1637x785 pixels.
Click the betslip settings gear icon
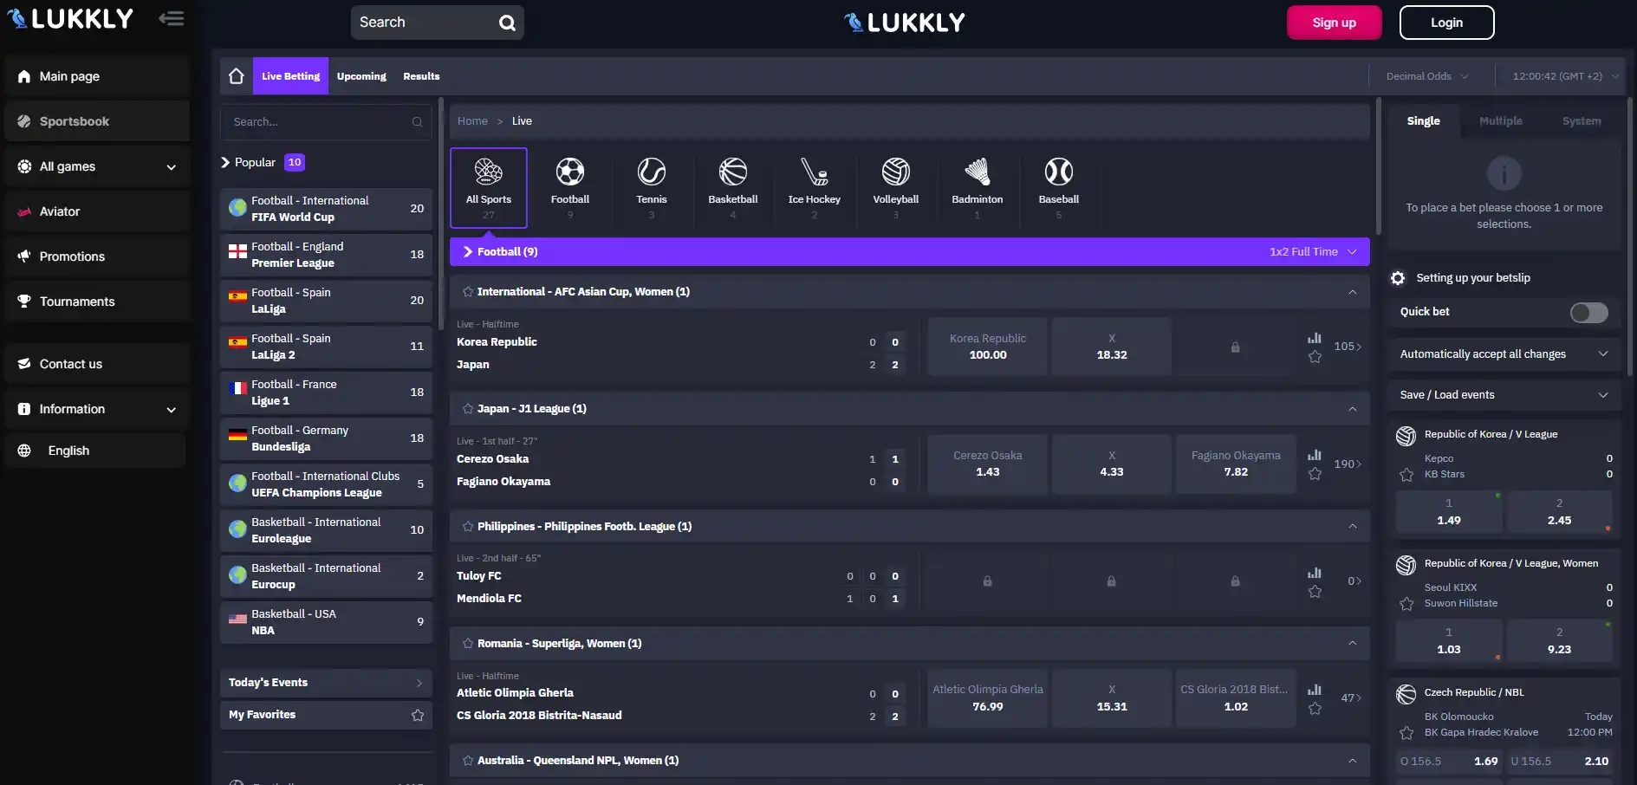[x=1398, y=278]
